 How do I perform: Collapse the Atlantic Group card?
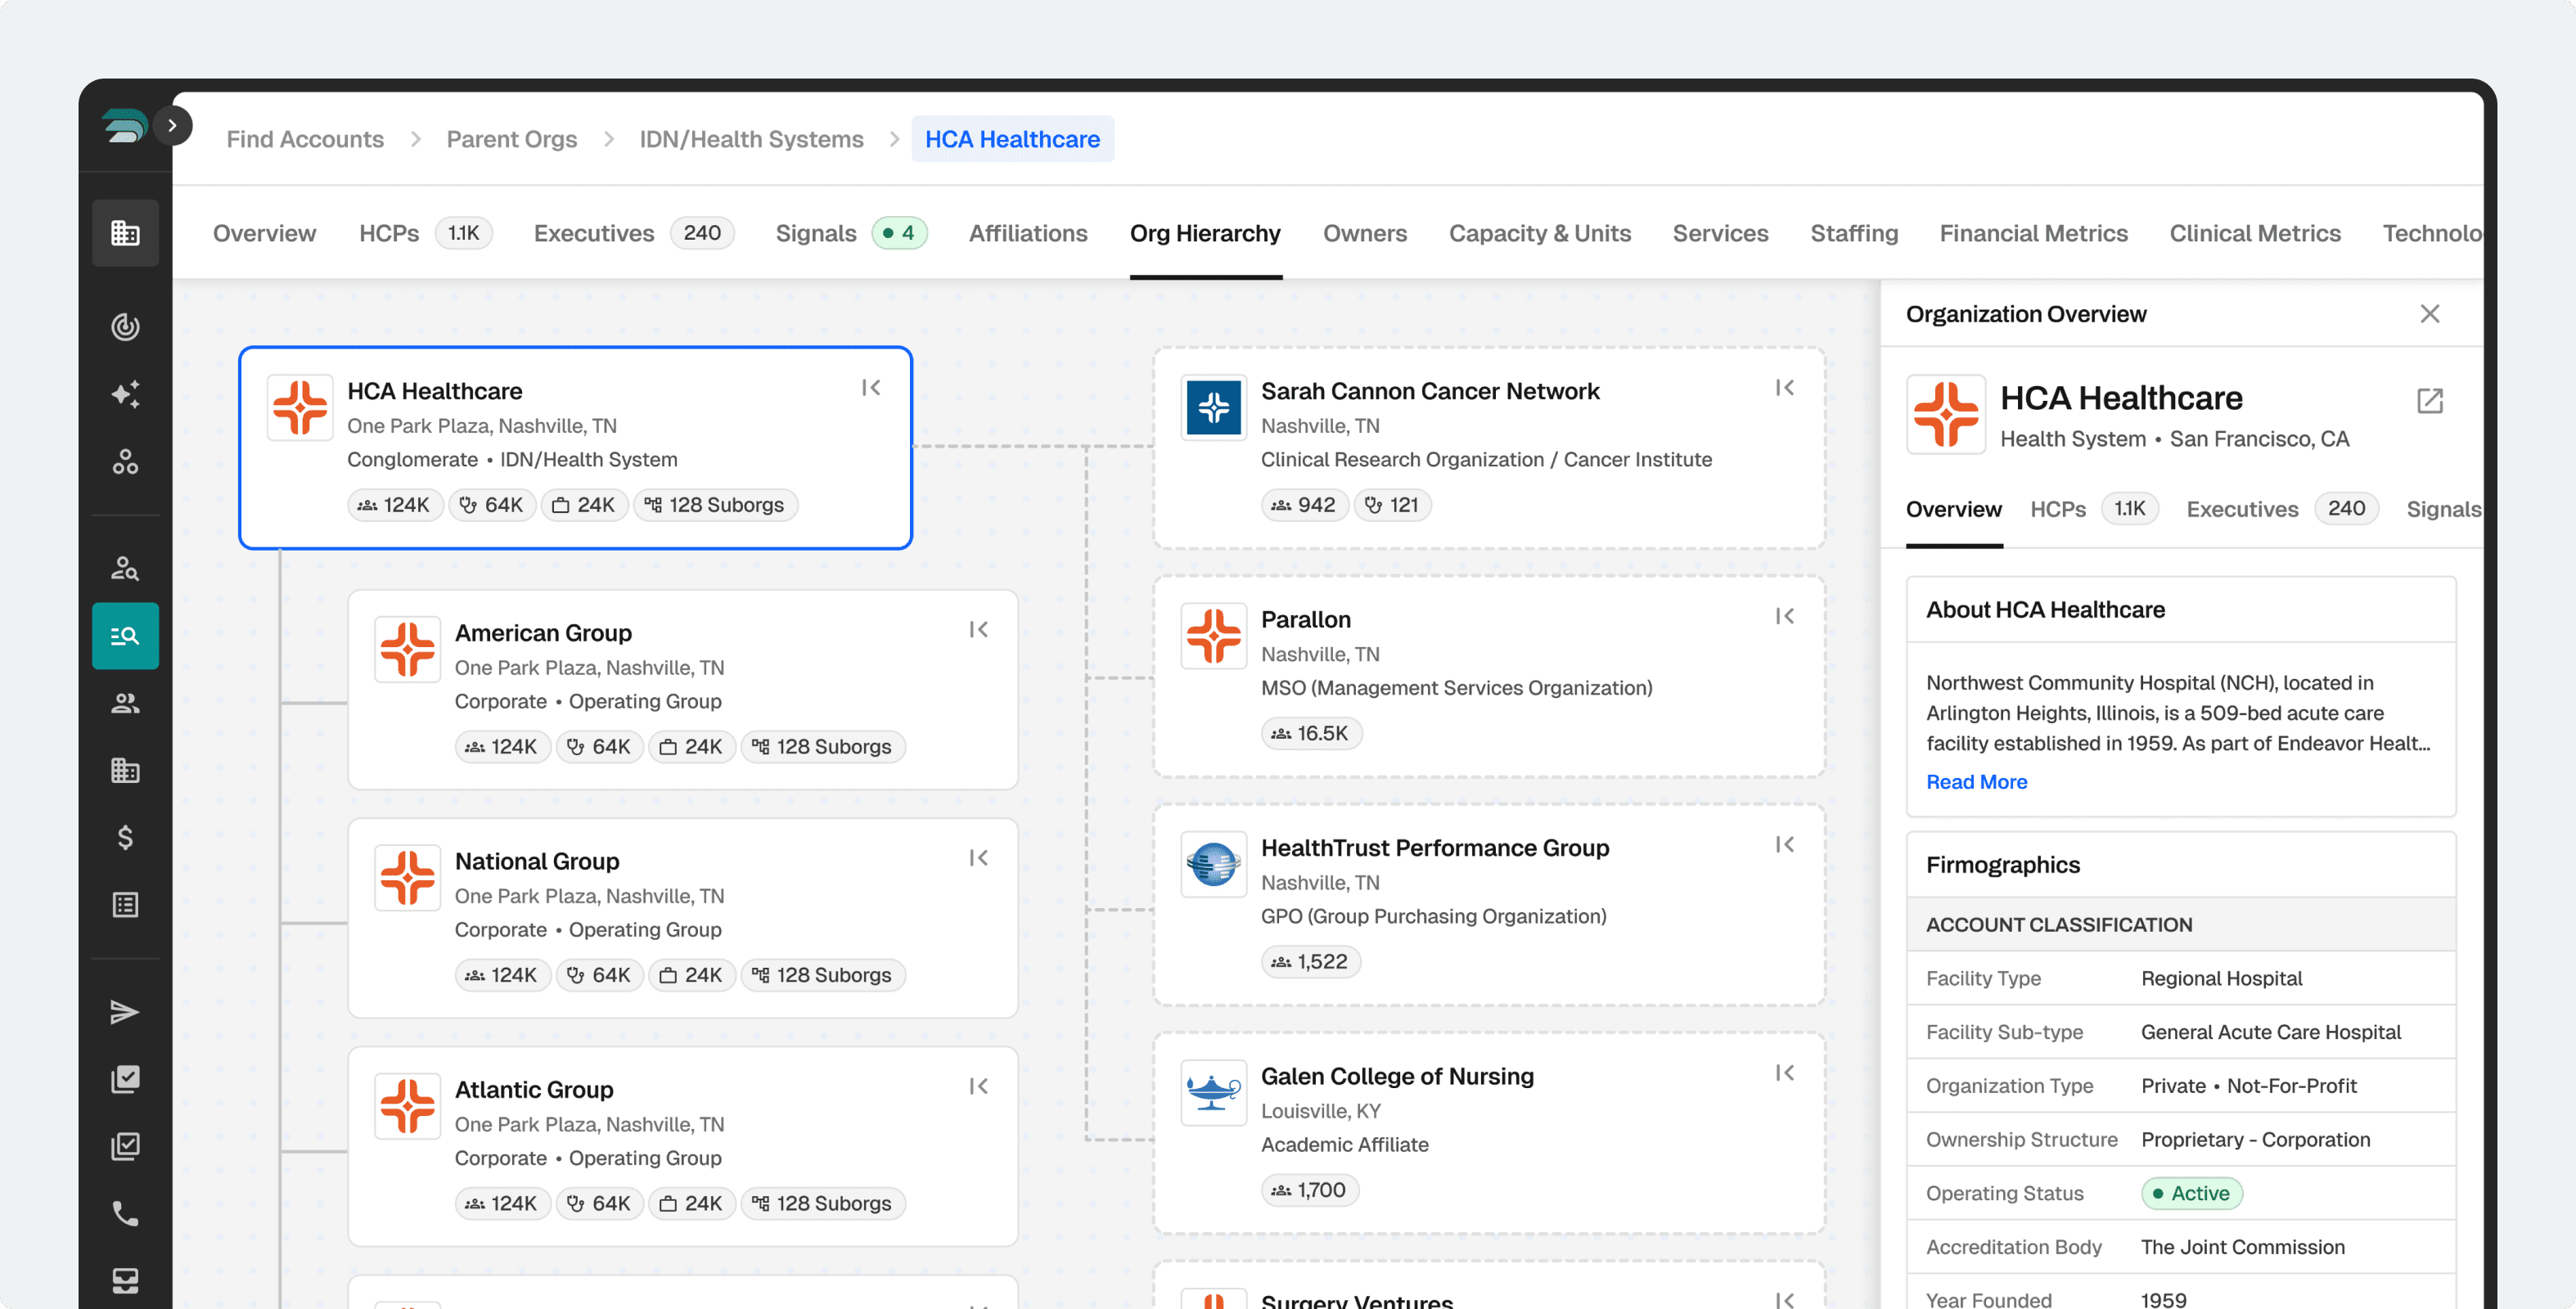978,1086
